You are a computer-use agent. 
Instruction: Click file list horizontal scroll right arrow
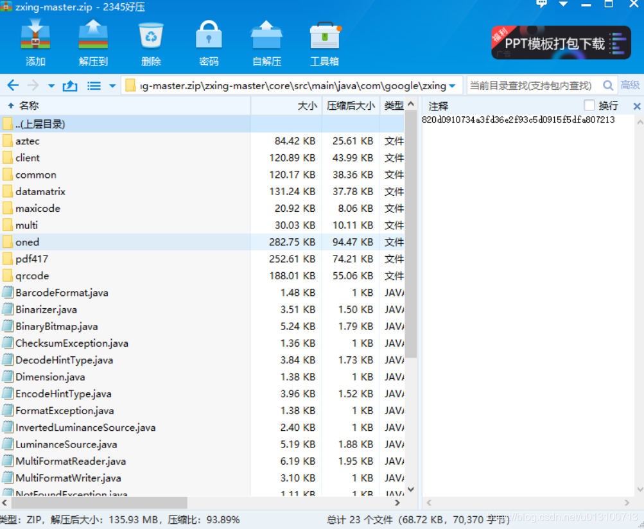coord(397,503)
